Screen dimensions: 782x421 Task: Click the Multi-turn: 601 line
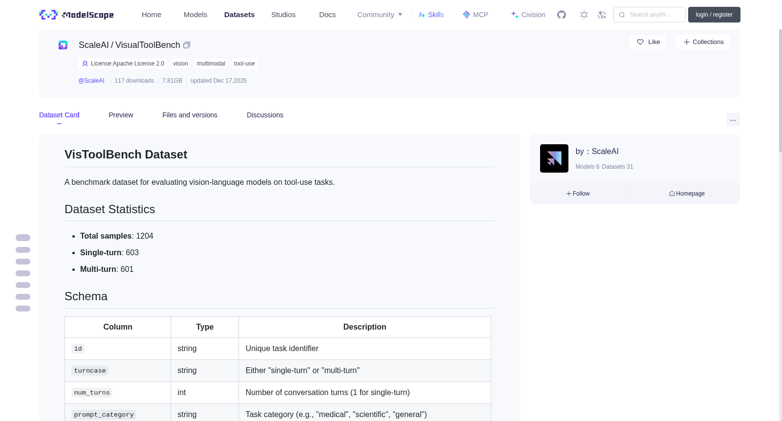[107, 269]
